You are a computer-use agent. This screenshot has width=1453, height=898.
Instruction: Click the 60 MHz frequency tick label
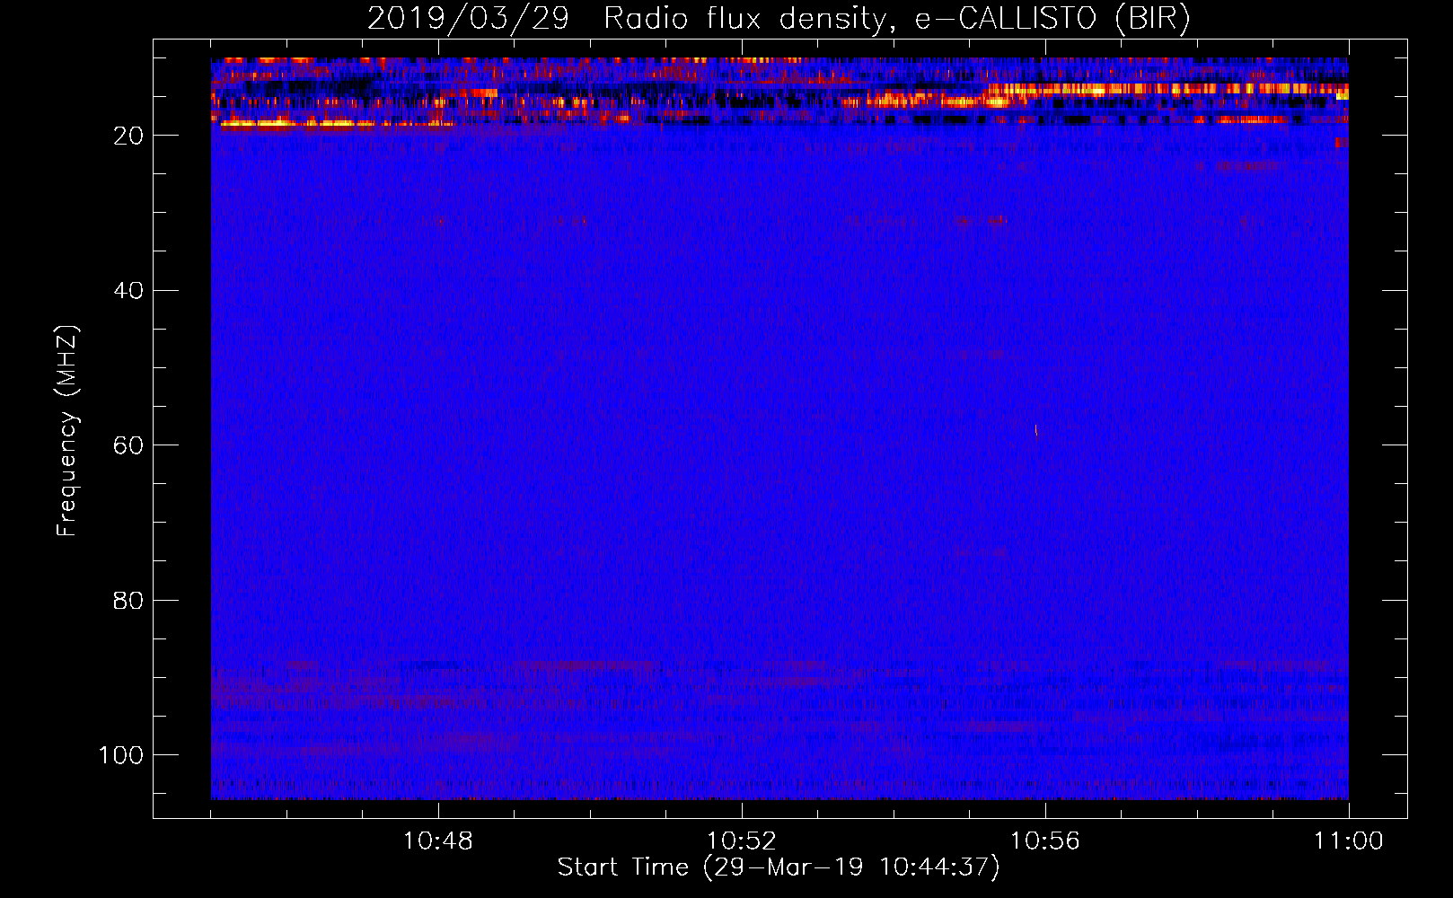click(128, 445)
